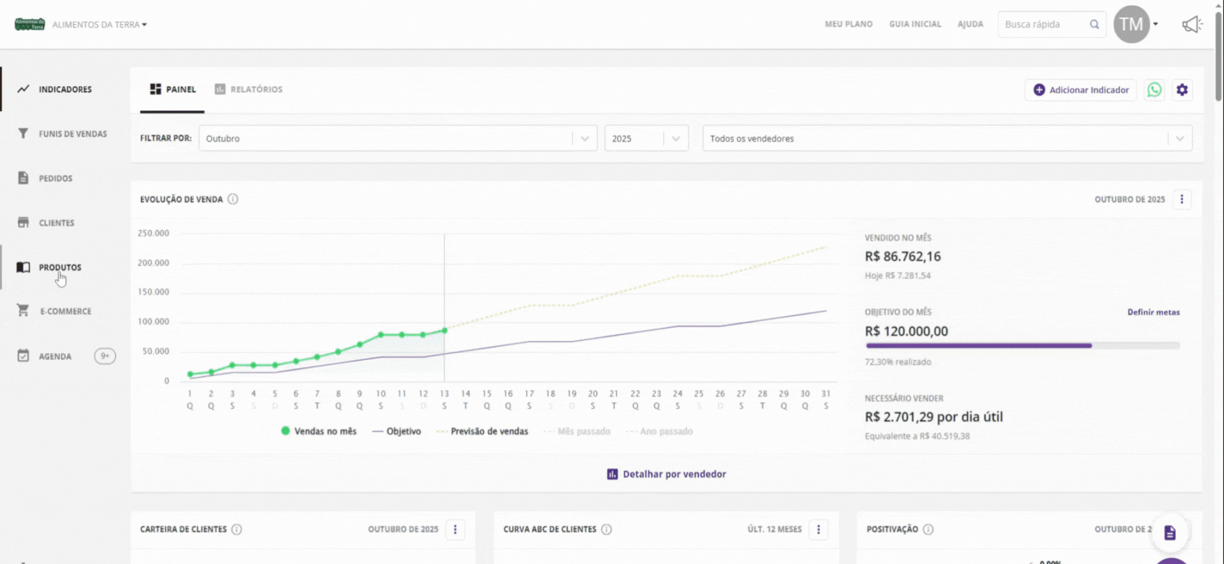Click info icon next to Positivação
The height and width of the screenshot is (564, 1224).
click(x=928, y=530)
